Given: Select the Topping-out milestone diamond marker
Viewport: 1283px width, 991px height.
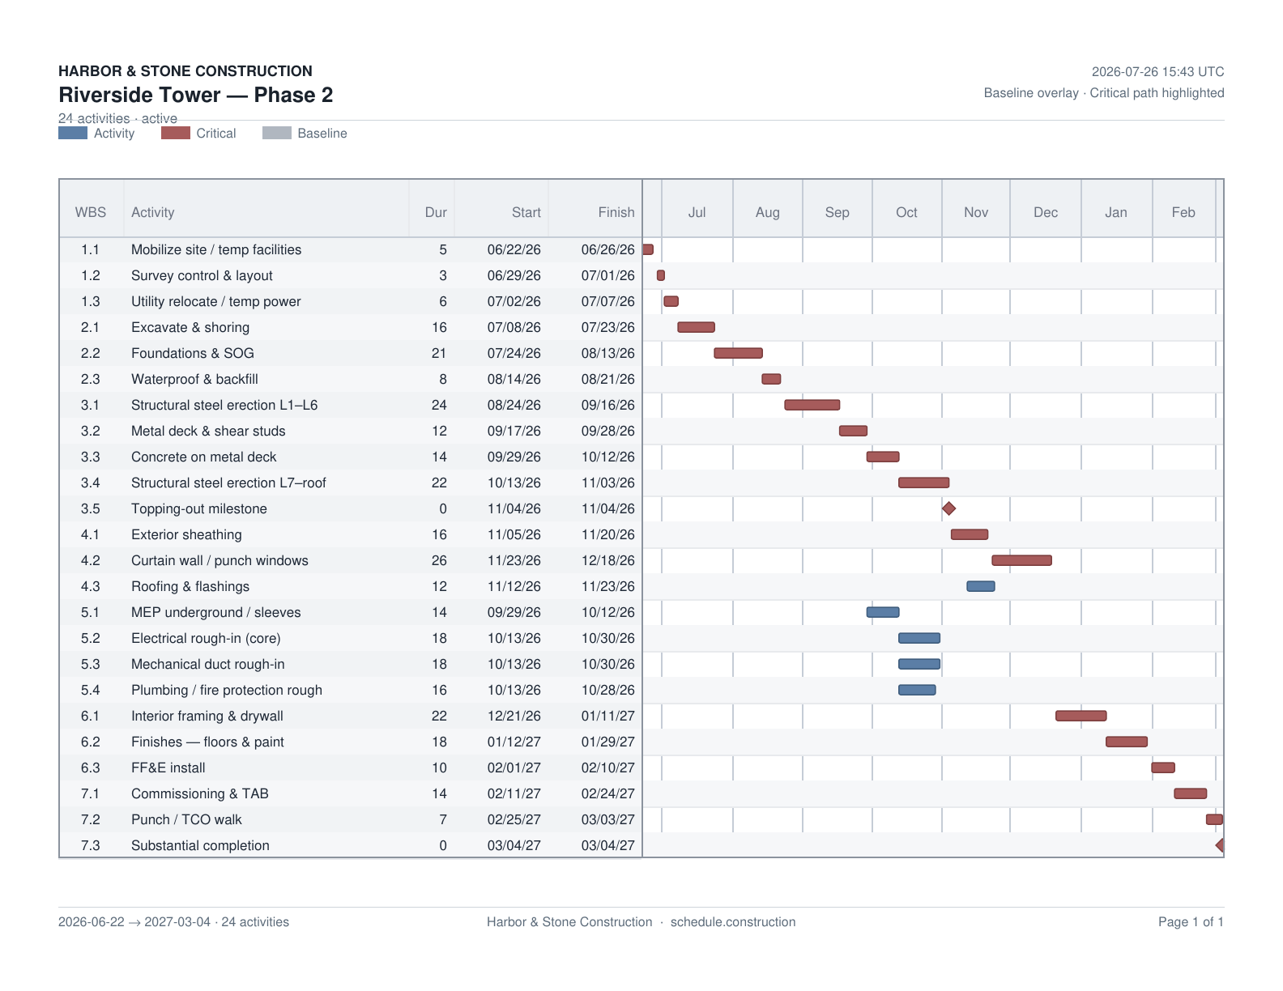Looking at the screenshot, I should [949, 508].
